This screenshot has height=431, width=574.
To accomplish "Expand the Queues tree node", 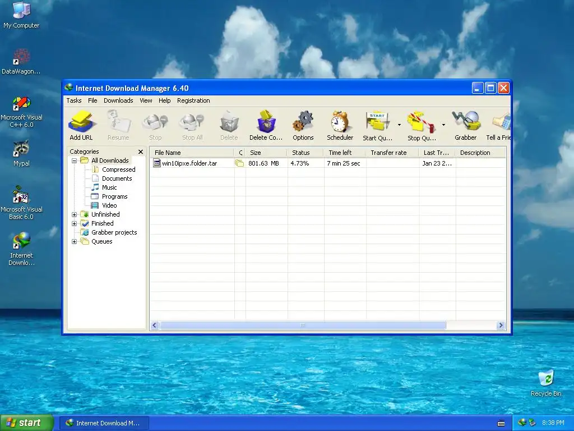I will pyautogui.click(x=75, y=241).
